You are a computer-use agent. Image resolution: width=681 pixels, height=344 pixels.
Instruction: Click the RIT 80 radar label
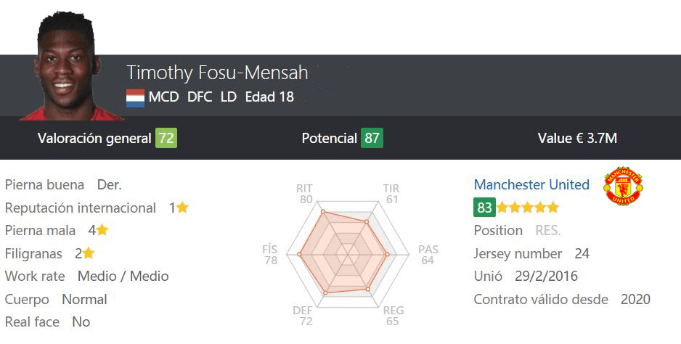[x=305, y=194]
